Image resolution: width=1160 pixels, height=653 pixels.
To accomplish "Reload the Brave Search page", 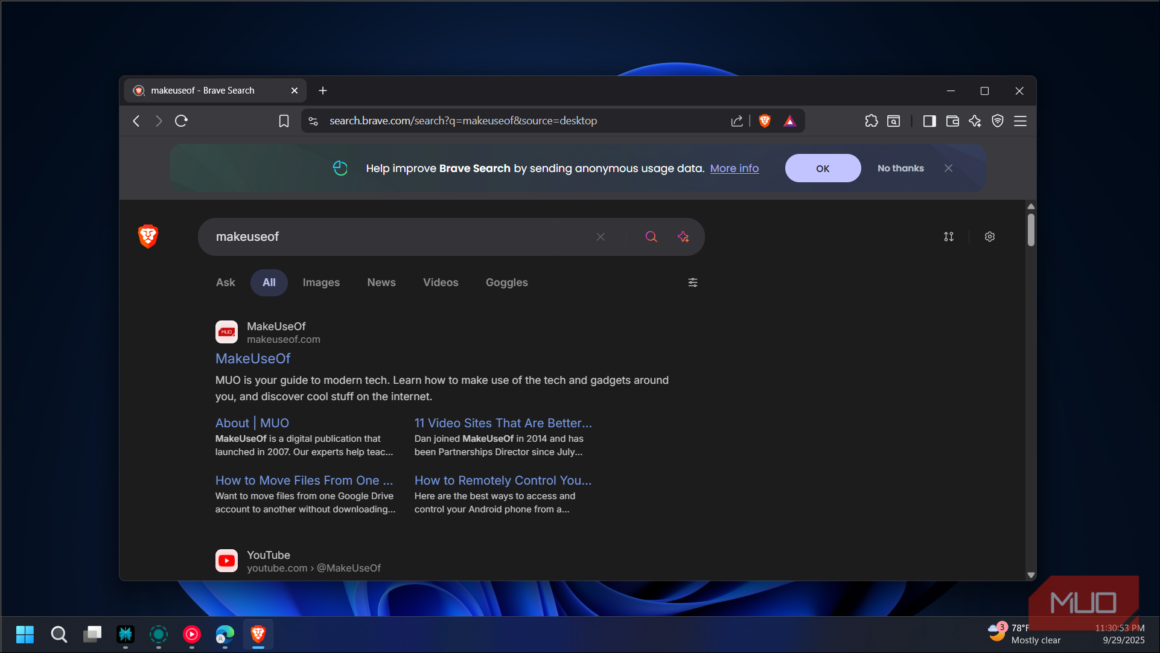I will pos(181,121).
